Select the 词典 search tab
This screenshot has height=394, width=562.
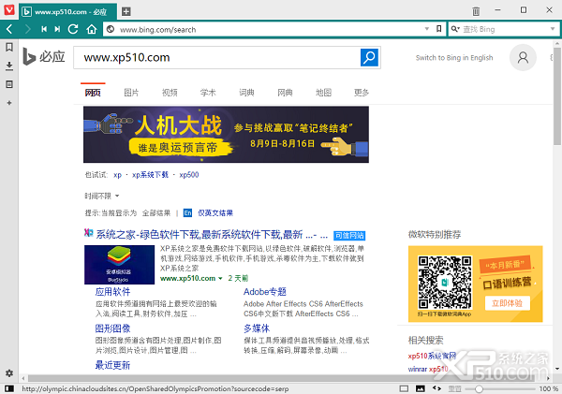(x=246, y=93)
